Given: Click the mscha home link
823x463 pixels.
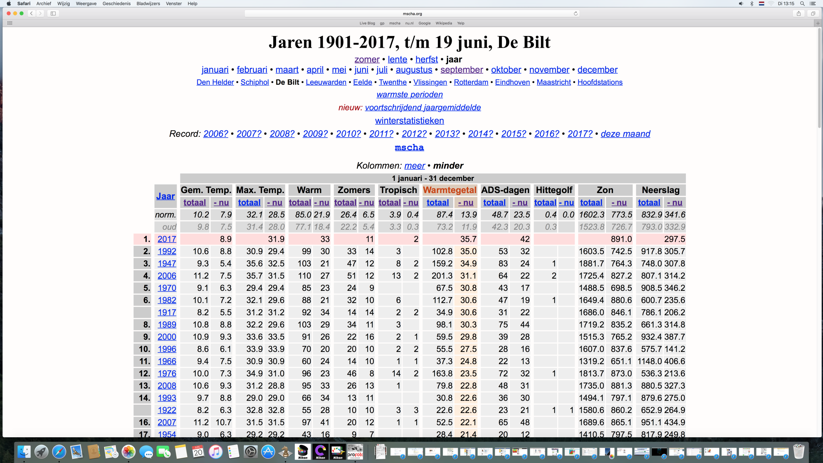Looking at the screenshot, I should [409, 147].
